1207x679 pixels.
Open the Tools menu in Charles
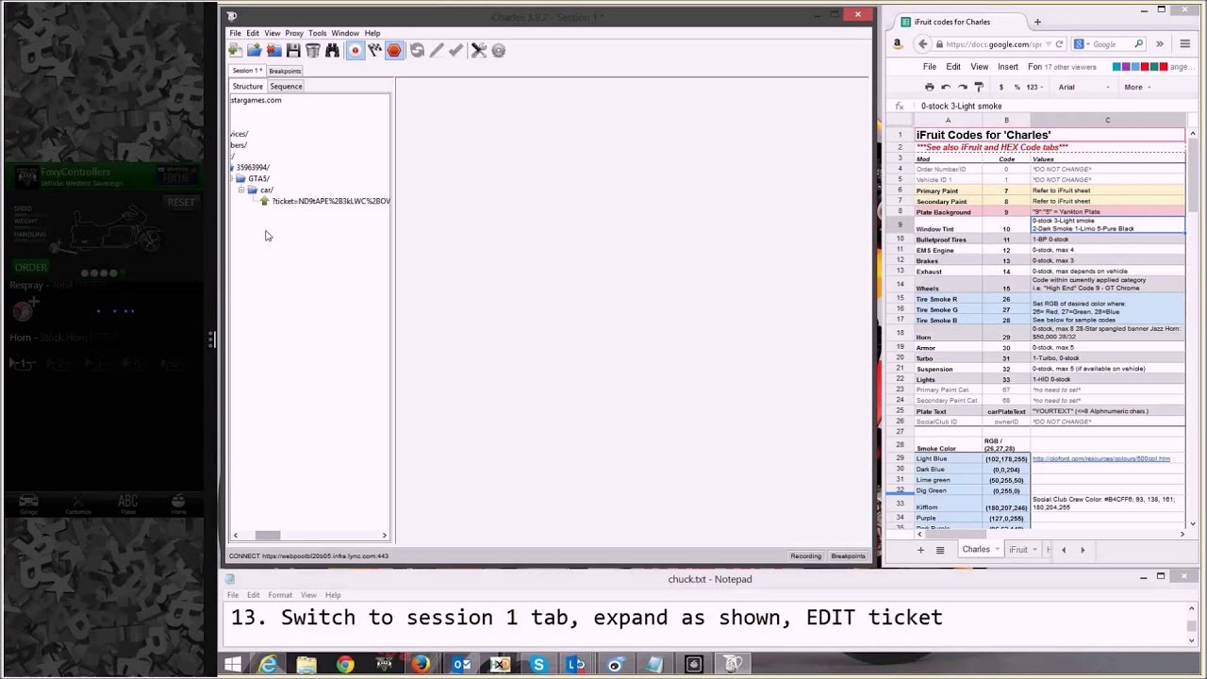pyautogui.click(x=317, y=33)
